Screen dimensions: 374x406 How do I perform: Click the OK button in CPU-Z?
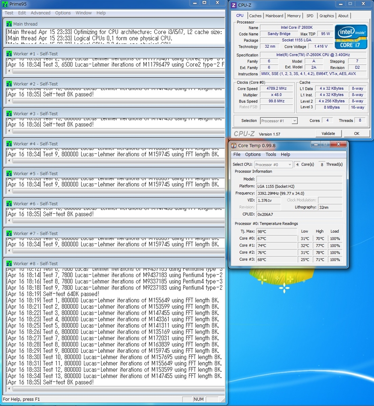[357, 134]
